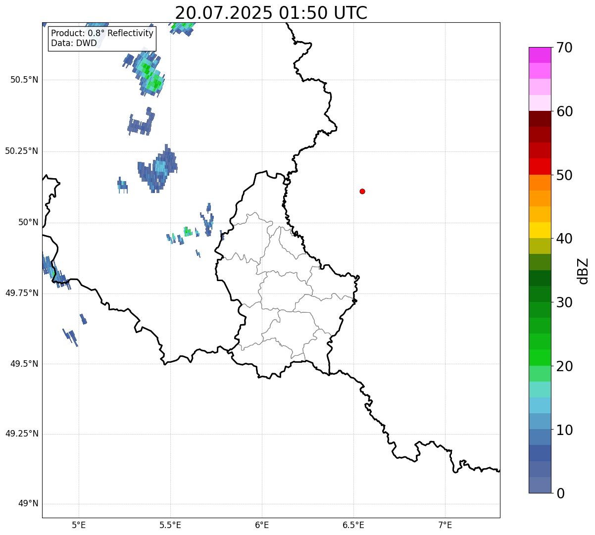Click the Data: DWD label
This screenshot has width=595, height=535.
tap(74, 43)
